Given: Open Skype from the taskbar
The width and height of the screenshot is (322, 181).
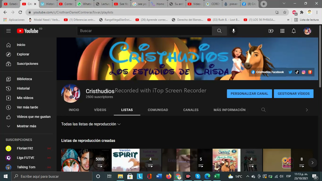Looking at the screenshot, I should [198, 176].
